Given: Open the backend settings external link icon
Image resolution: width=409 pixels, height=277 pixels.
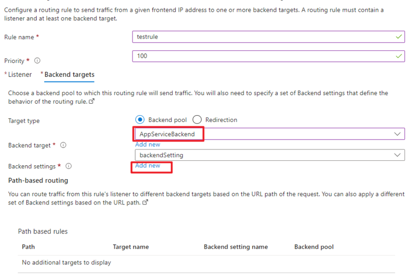Looking at the screenshot, I should pyautogui.click(x=91, y=101).
